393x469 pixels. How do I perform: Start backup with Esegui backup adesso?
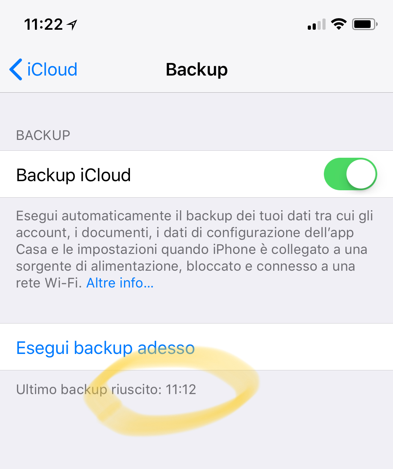pyautogui.click(x=105, y=348)
